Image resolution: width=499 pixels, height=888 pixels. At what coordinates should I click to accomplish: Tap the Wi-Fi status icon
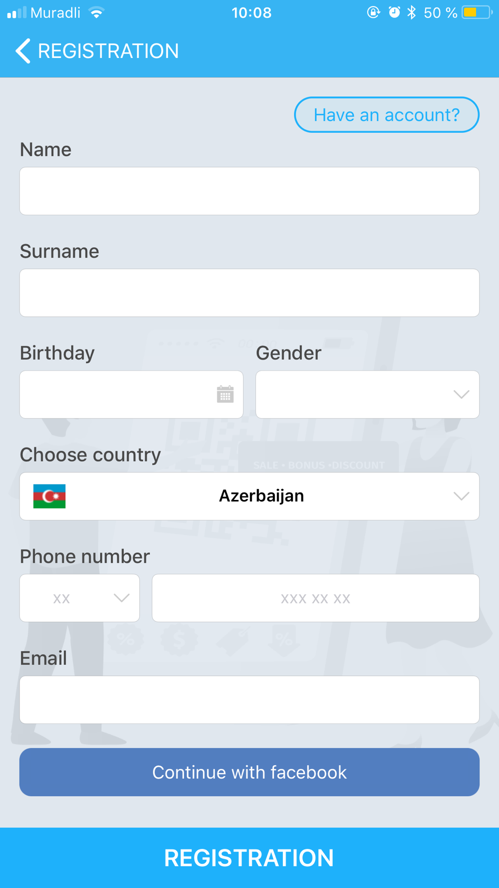96,12
